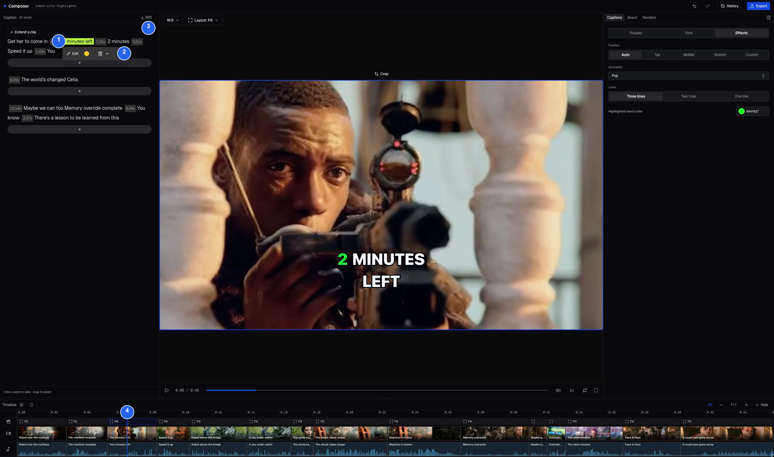This screenshot has height=457, width=774.
Task: Click Extend a clip button
Action: click(23, 32)
